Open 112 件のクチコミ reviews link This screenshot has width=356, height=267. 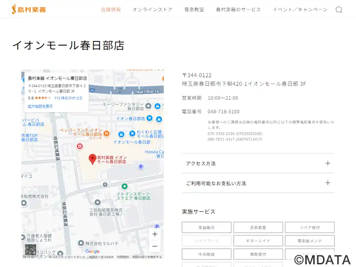(x=68, y=98)
